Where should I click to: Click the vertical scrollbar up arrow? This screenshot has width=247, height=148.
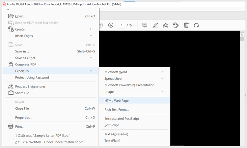[x=242, y=35]
